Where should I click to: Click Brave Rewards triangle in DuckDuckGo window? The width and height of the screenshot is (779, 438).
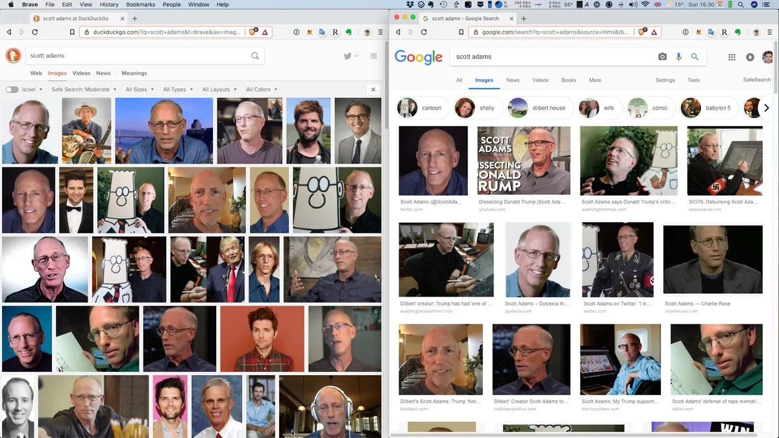(266, 32)
